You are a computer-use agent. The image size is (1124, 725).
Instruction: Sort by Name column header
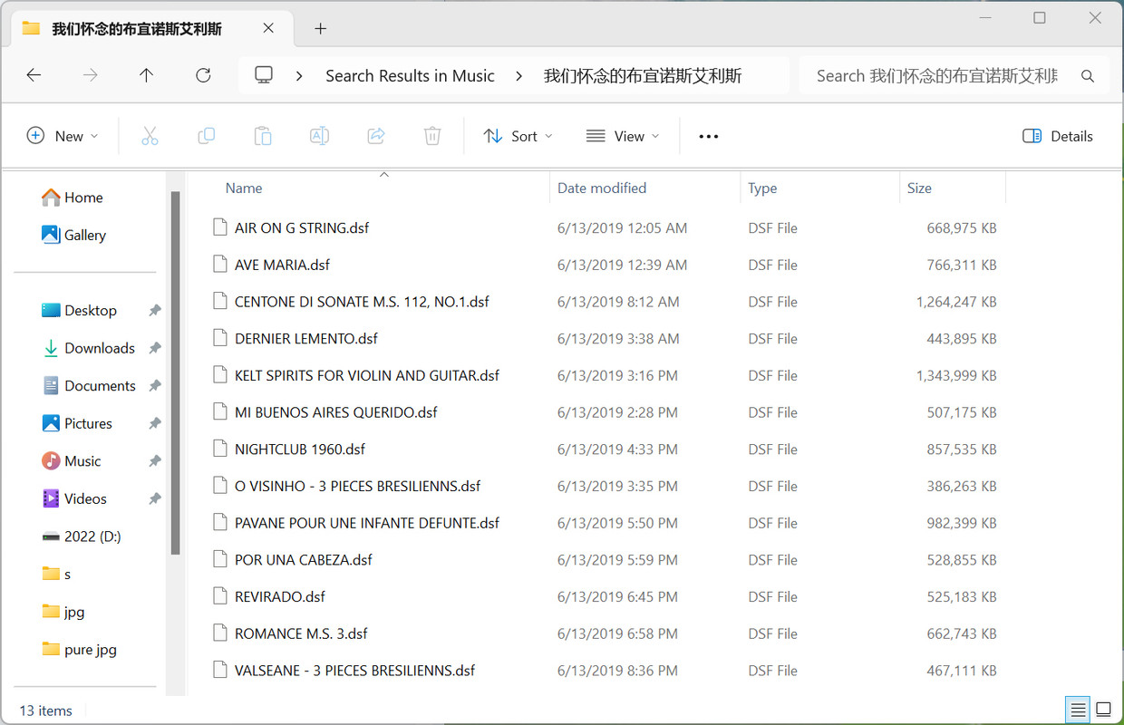(x=244, y=188)
